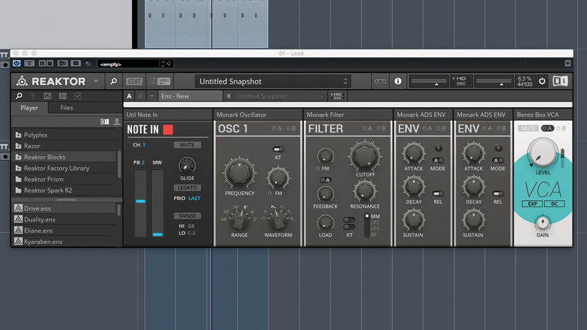This screenshot has height=330, width=587.
Task: Click the save-to-host HOST icon
Action: pos(164,81)
